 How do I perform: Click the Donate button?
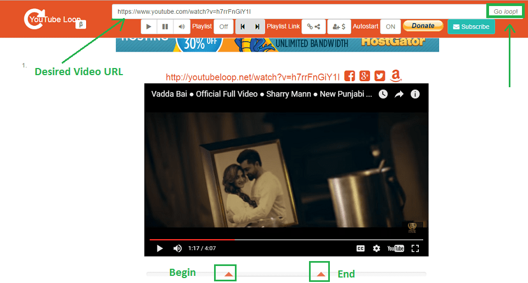[423, 26]
